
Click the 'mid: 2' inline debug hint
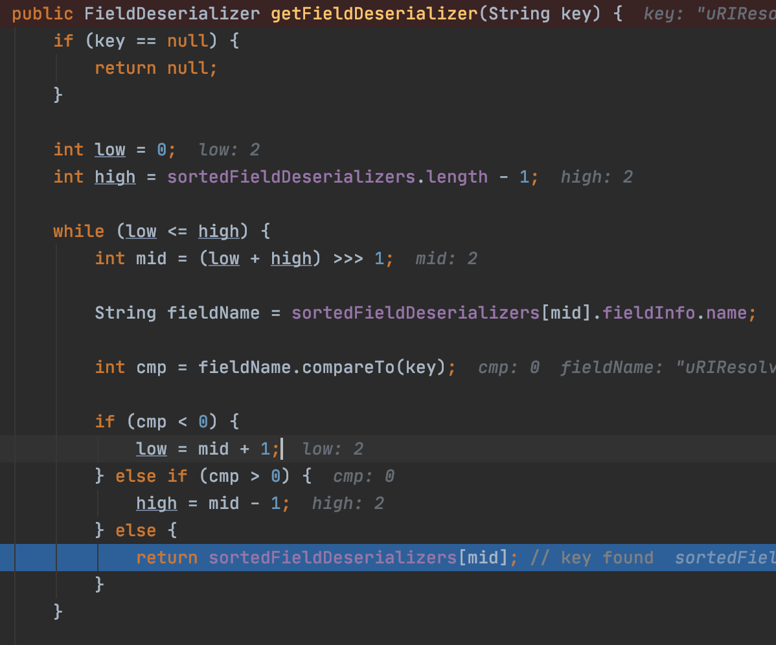pos(446,259)
